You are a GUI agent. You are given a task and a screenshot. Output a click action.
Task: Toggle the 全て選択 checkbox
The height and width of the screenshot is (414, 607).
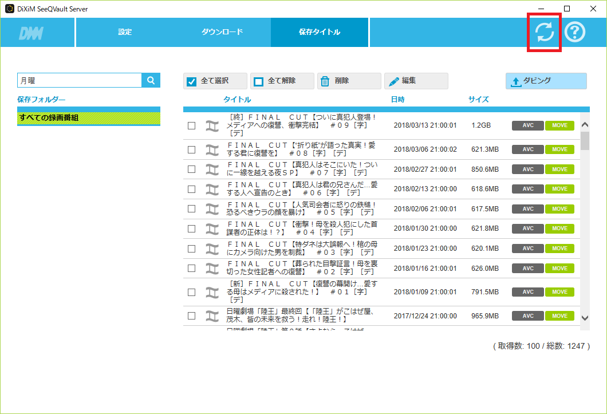click(x=191, y=81)
